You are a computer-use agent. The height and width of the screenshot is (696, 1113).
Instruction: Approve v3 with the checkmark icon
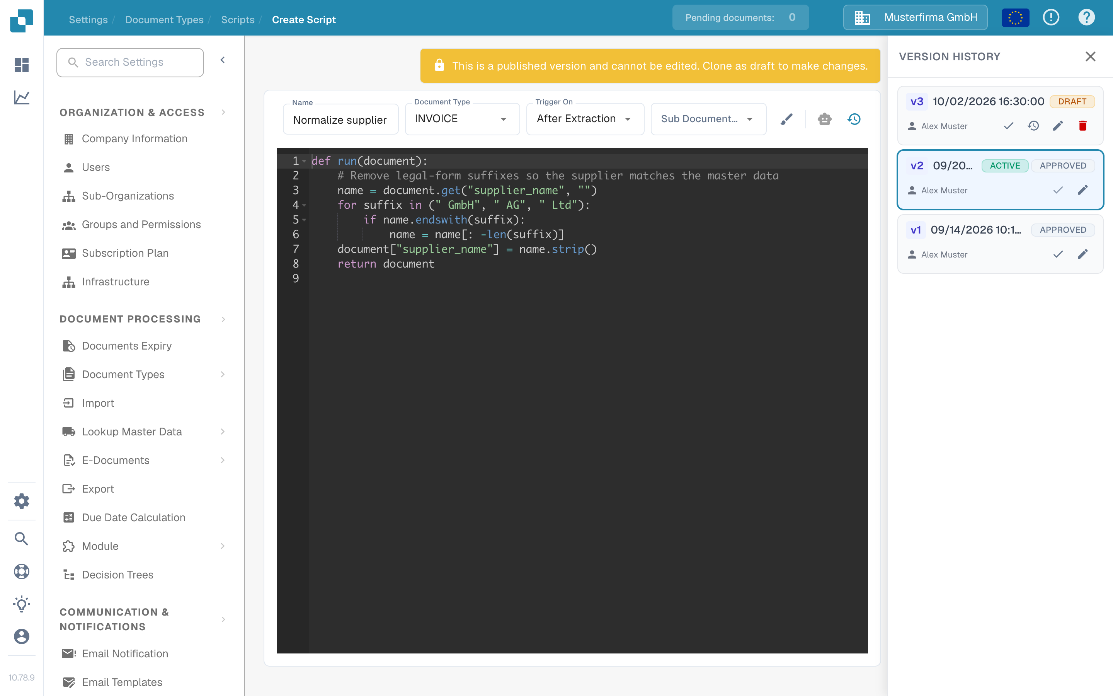coord(1009,126)
